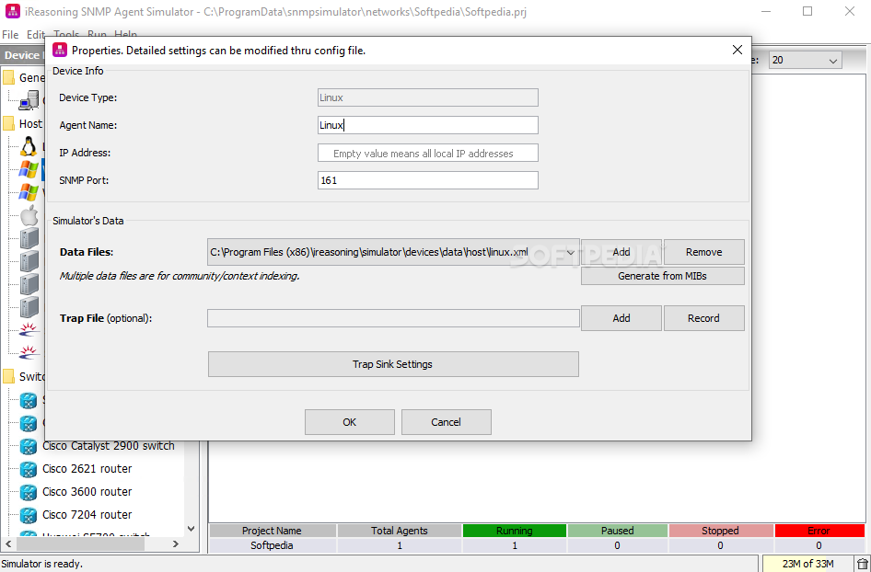Select Cisco 2621 router label
This screenshot has height=572, width=871.
(x=87, y=469)
